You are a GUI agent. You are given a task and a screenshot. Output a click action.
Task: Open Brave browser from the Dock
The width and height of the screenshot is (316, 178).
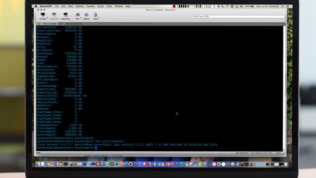point(144,164)
